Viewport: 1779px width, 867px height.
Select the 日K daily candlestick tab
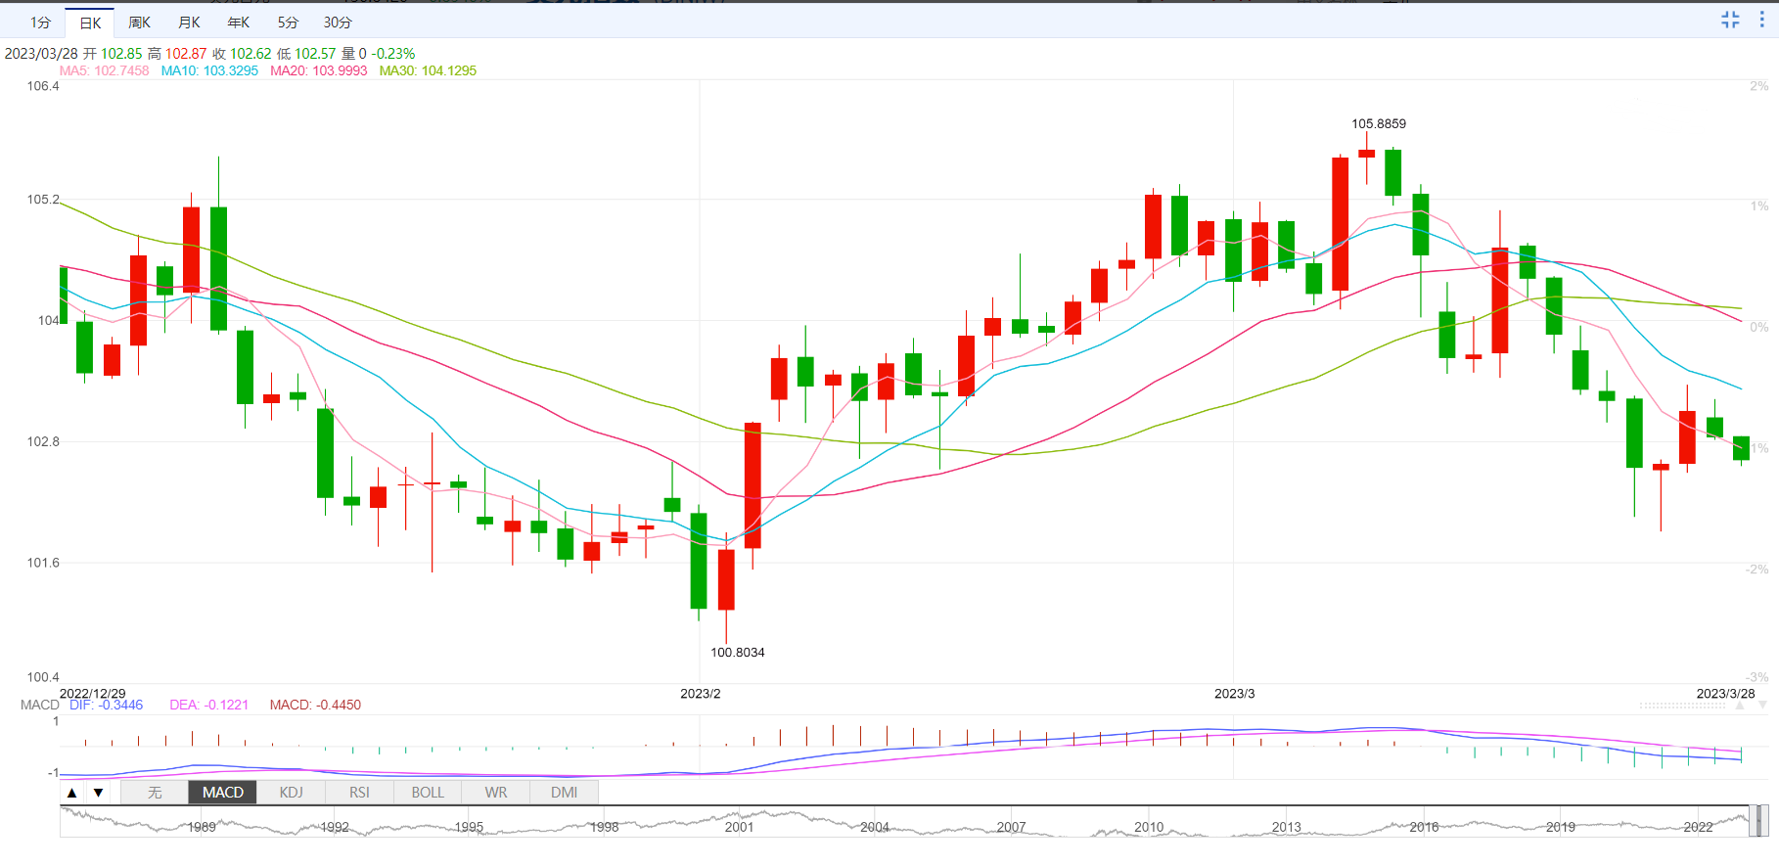point(90,23)
